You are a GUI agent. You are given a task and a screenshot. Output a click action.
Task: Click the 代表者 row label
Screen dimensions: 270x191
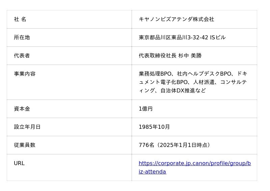(x=22, y=56)
